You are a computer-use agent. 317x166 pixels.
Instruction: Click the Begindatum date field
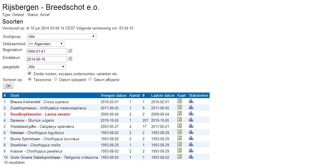coord(47,51)
